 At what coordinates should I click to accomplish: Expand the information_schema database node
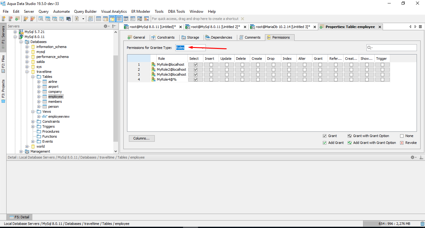tap(27, 47)
